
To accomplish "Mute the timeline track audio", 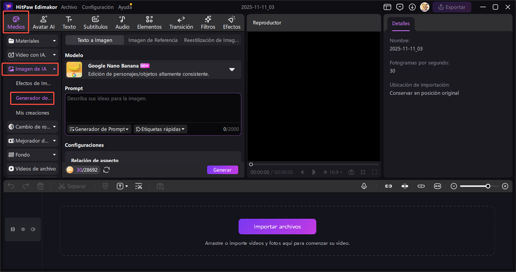I will [33, 229].
